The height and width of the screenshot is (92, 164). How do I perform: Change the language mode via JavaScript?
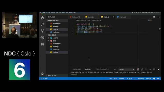pyautogui.click(x=141, y=78)
